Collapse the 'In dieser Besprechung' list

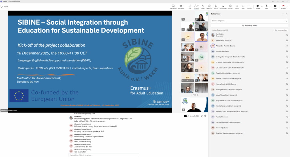(x=210, y=30)
